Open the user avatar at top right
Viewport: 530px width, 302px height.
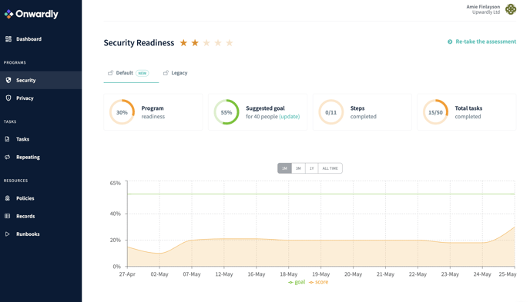[x=511, y=9]
